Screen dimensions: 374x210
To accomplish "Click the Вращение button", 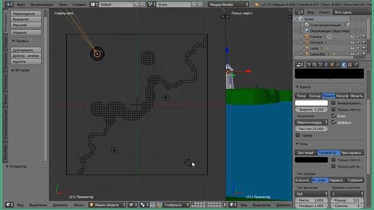I will coord(26,19).
